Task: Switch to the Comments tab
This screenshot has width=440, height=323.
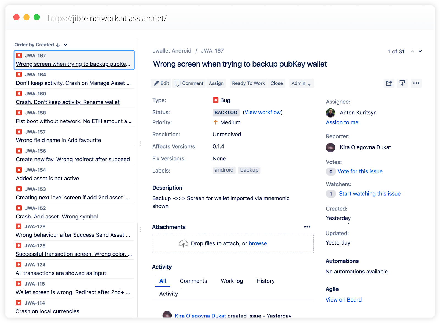Action: point(194,281)
